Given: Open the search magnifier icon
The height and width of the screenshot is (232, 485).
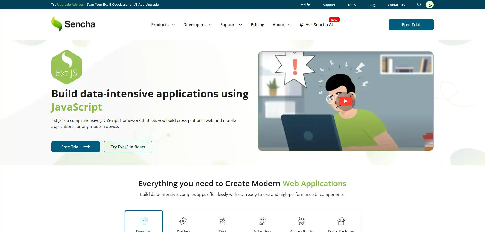Looking at the screenshot, I should click(x=419, y=5).
